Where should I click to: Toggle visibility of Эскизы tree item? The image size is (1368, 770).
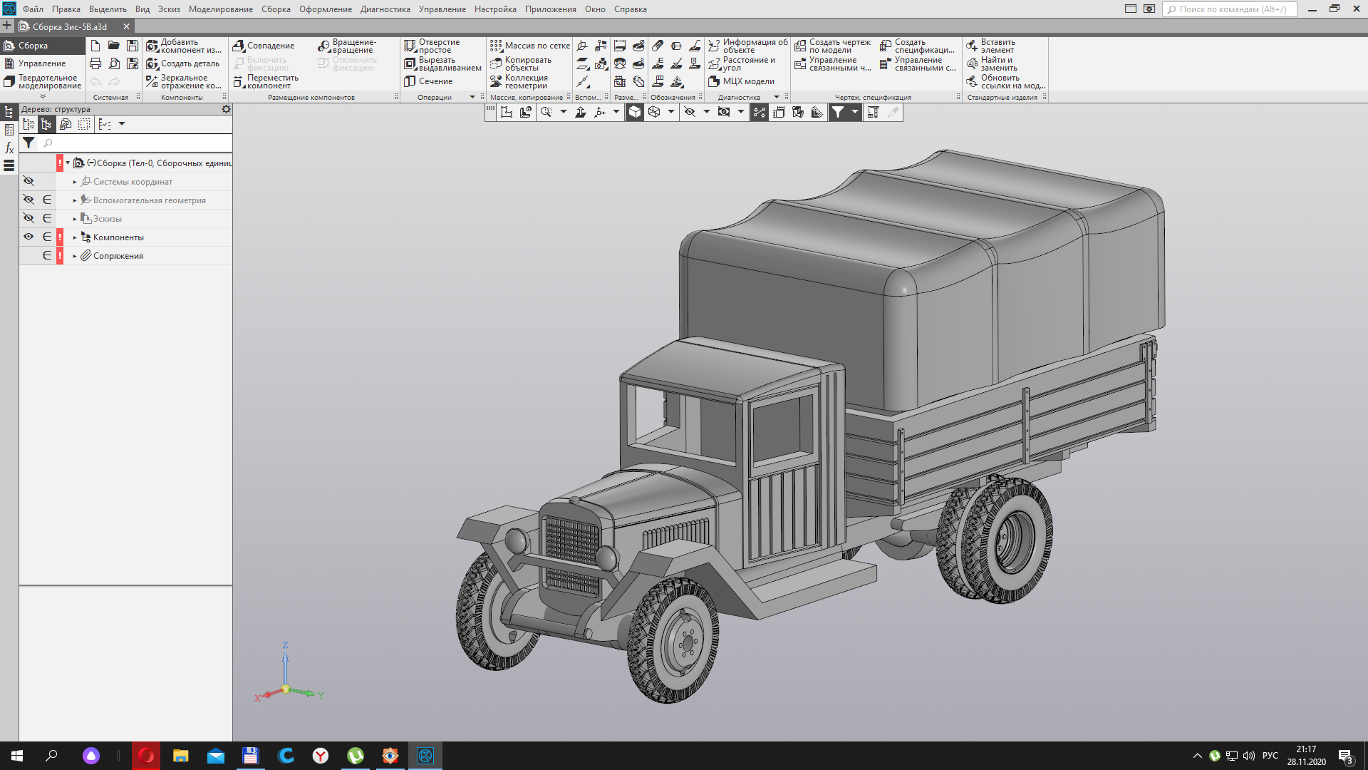27,218
